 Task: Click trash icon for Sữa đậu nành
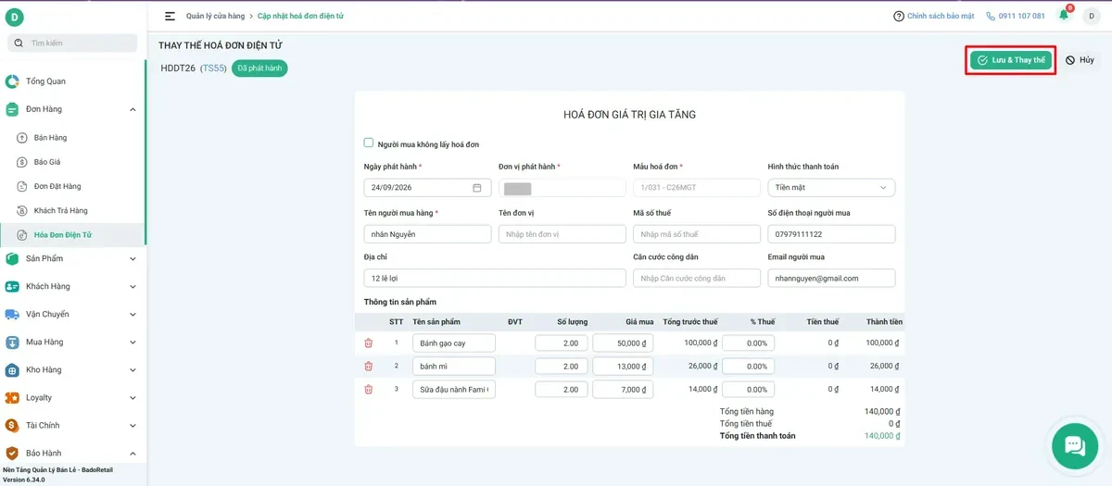368,390
